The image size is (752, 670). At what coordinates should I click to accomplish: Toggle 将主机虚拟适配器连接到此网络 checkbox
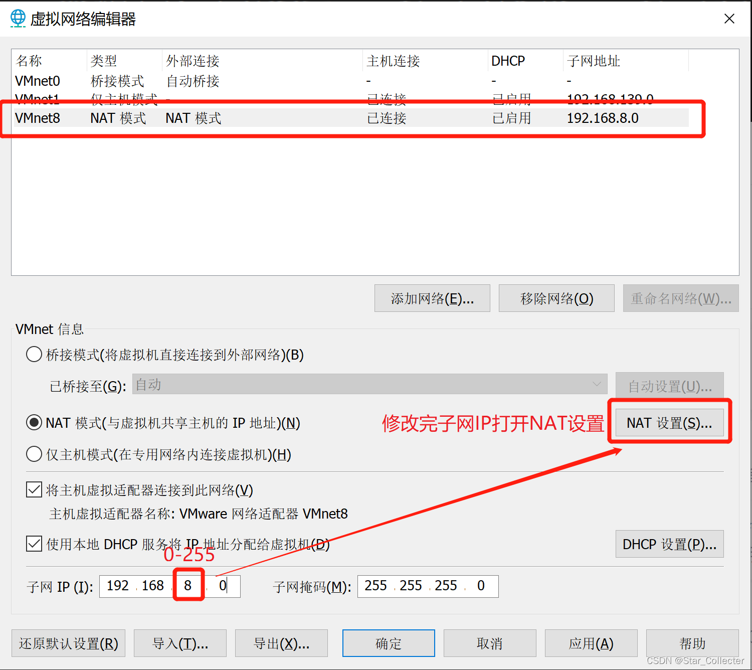[x=34, y=489]
